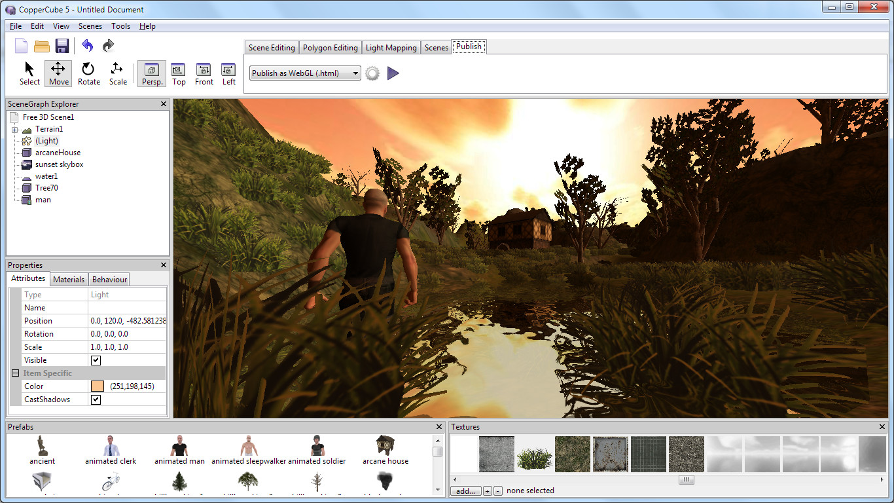This screenshot has width=894, height=503.
Task: Click the Save file icon
Action: pos(62,46)
